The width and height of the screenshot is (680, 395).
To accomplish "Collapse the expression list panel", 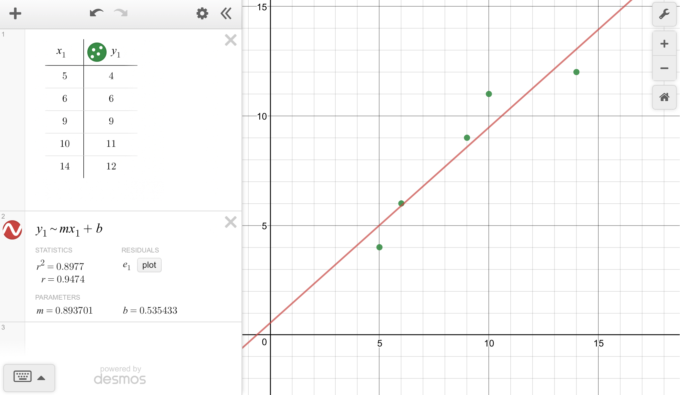I will click(226, 14).
